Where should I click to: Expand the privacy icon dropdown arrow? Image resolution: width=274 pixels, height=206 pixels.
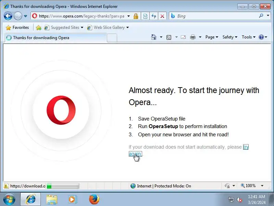234,186
